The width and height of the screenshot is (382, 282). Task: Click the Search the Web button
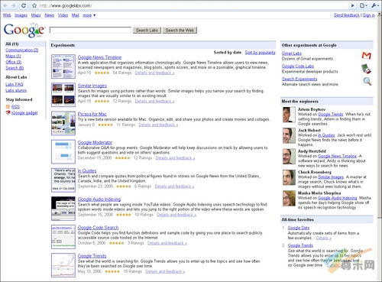coord(180,31)
